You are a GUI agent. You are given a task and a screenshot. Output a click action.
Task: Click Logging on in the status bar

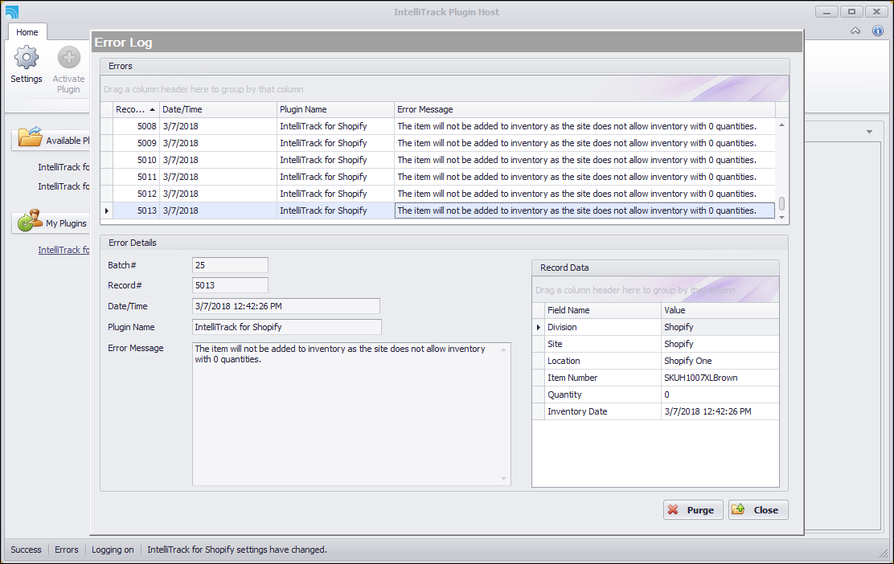pos(113,550)
